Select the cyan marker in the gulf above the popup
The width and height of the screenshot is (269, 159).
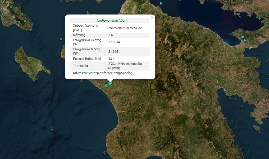[x=161, y=3]
